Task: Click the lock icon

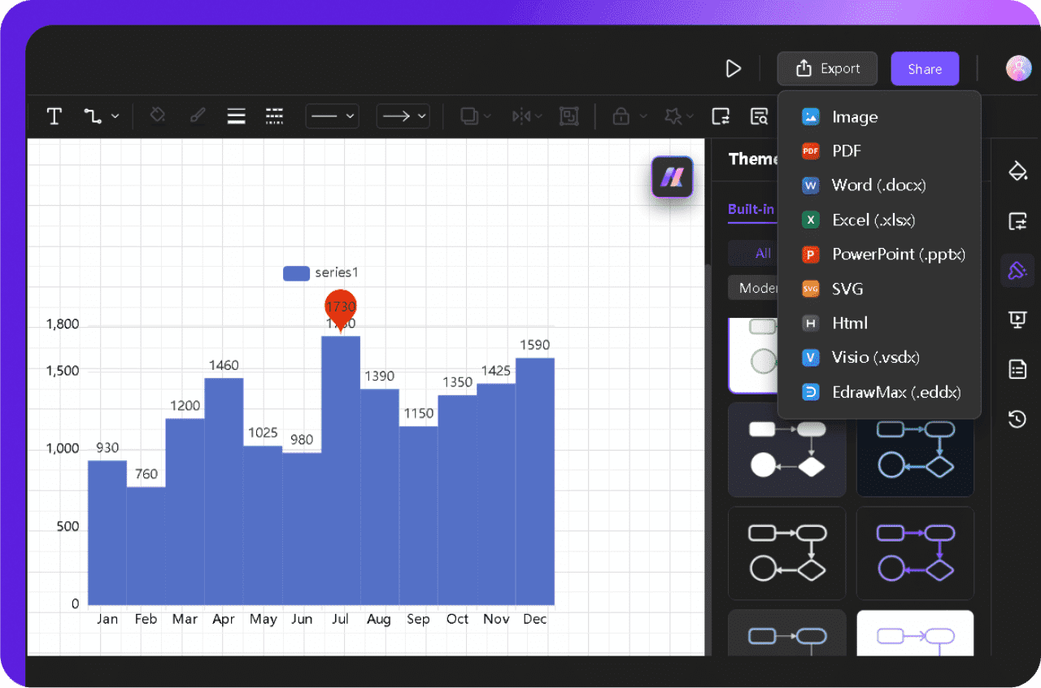Action: 621,116
